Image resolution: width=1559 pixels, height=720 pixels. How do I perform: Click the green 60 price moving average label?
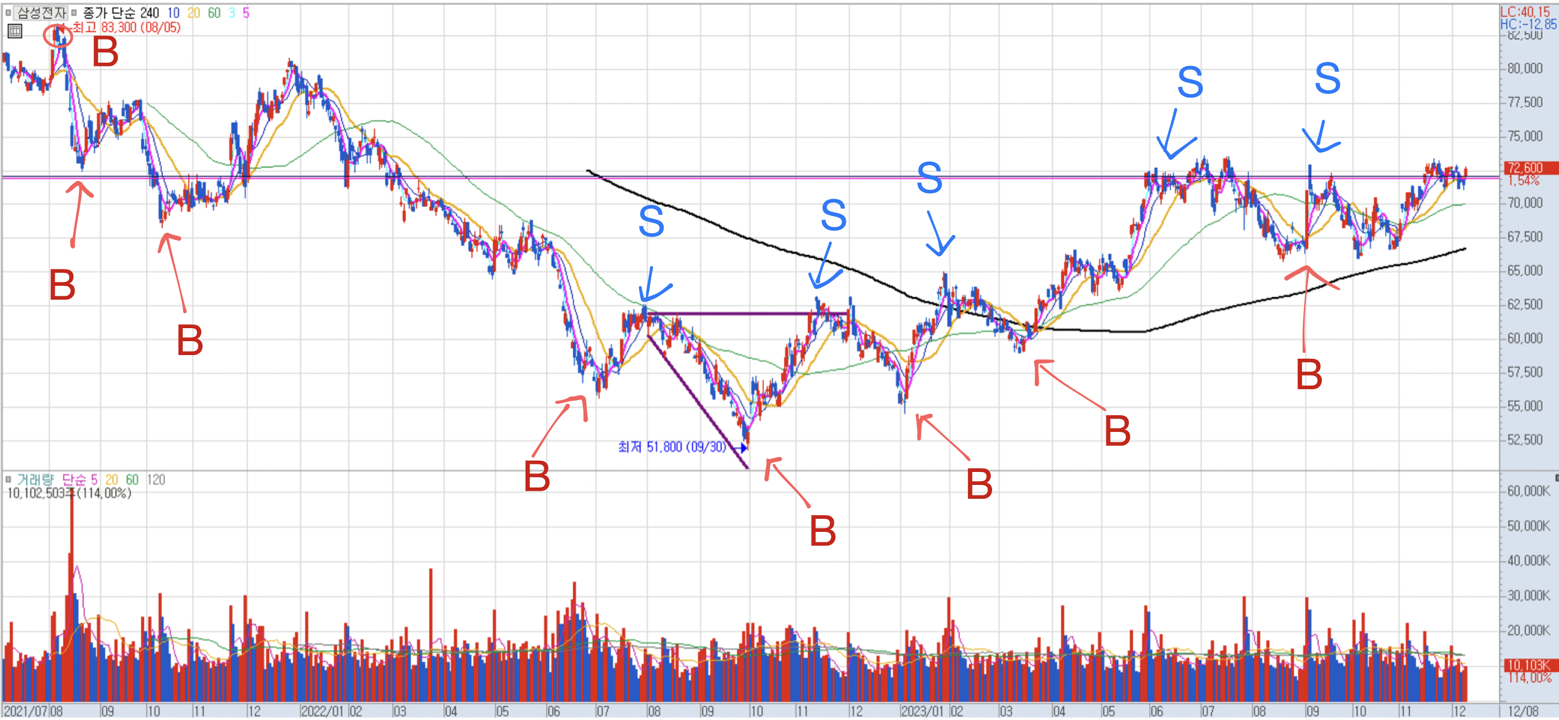pyautogui.click(x=214, y=12)
